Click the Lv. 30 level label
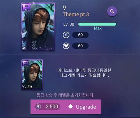The height and width of the screenshot is (118, 140). [x=69, y=24]
